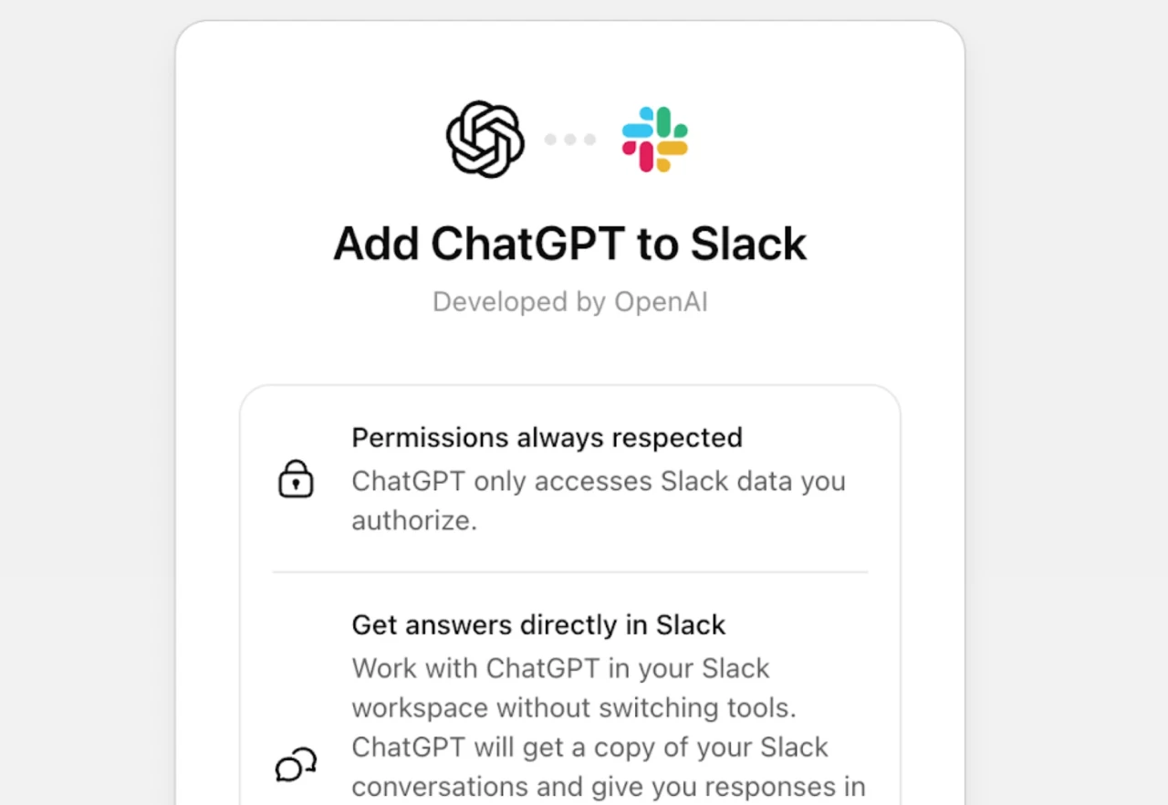
Task: Select the Permissions always respected heading
Action: coord(547,437)
